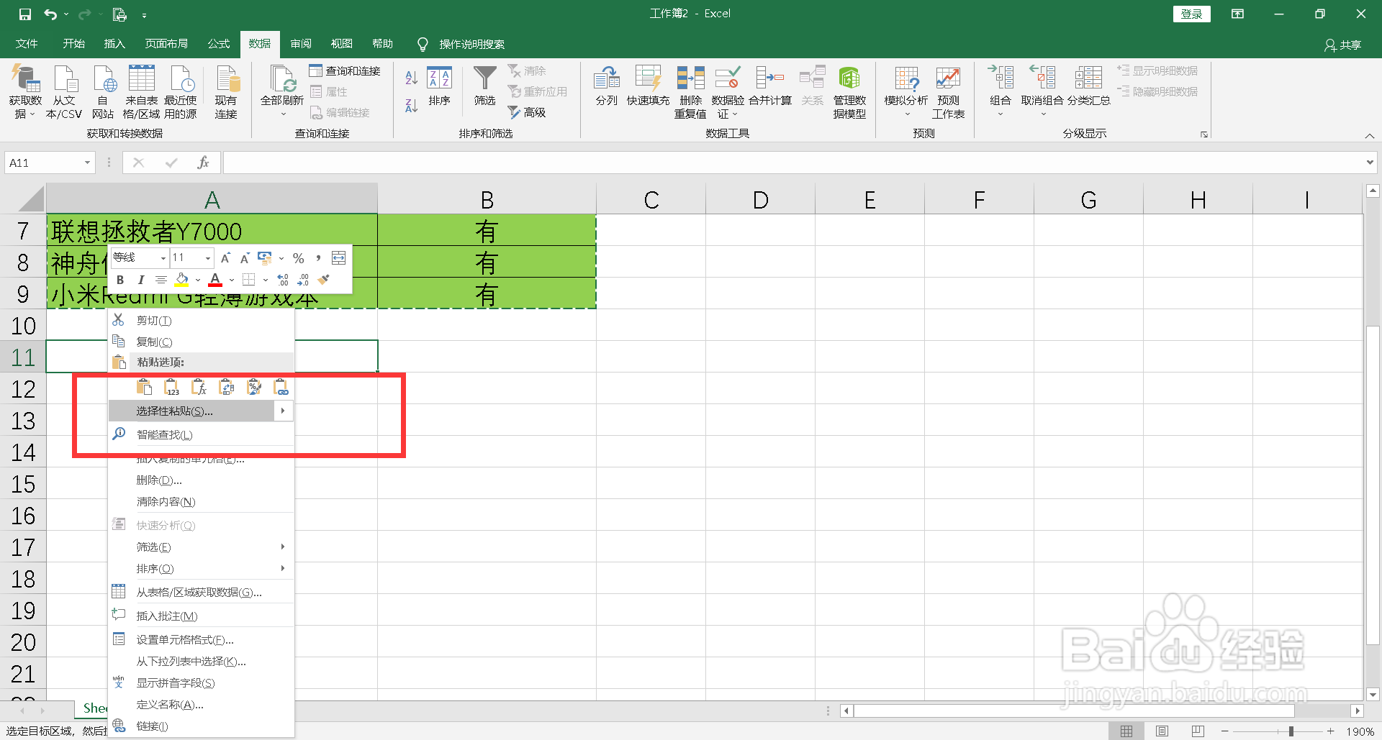Toggle Italic in the mini toolbar
This screenshot has width=1382, height=740.
[x=141, y=280]
